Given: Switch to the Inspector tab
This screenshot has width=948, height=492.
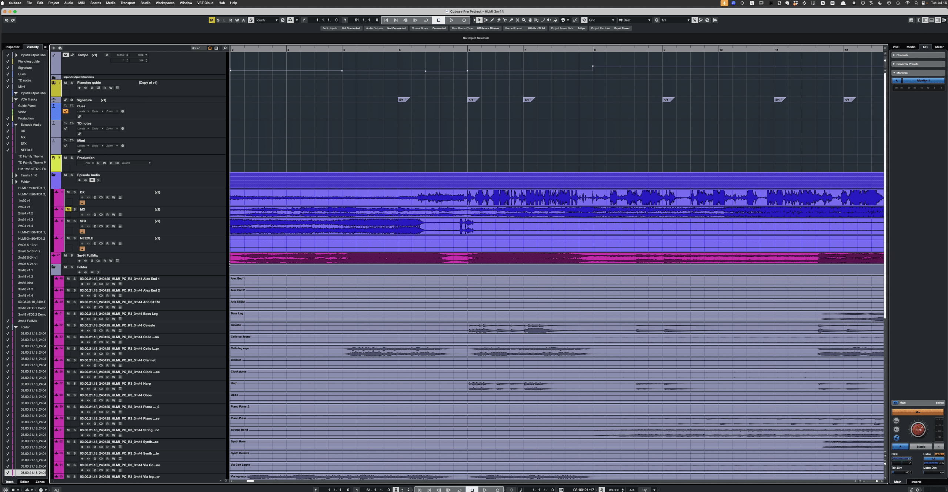Looking at the screenshot, I should click(12, 47).
